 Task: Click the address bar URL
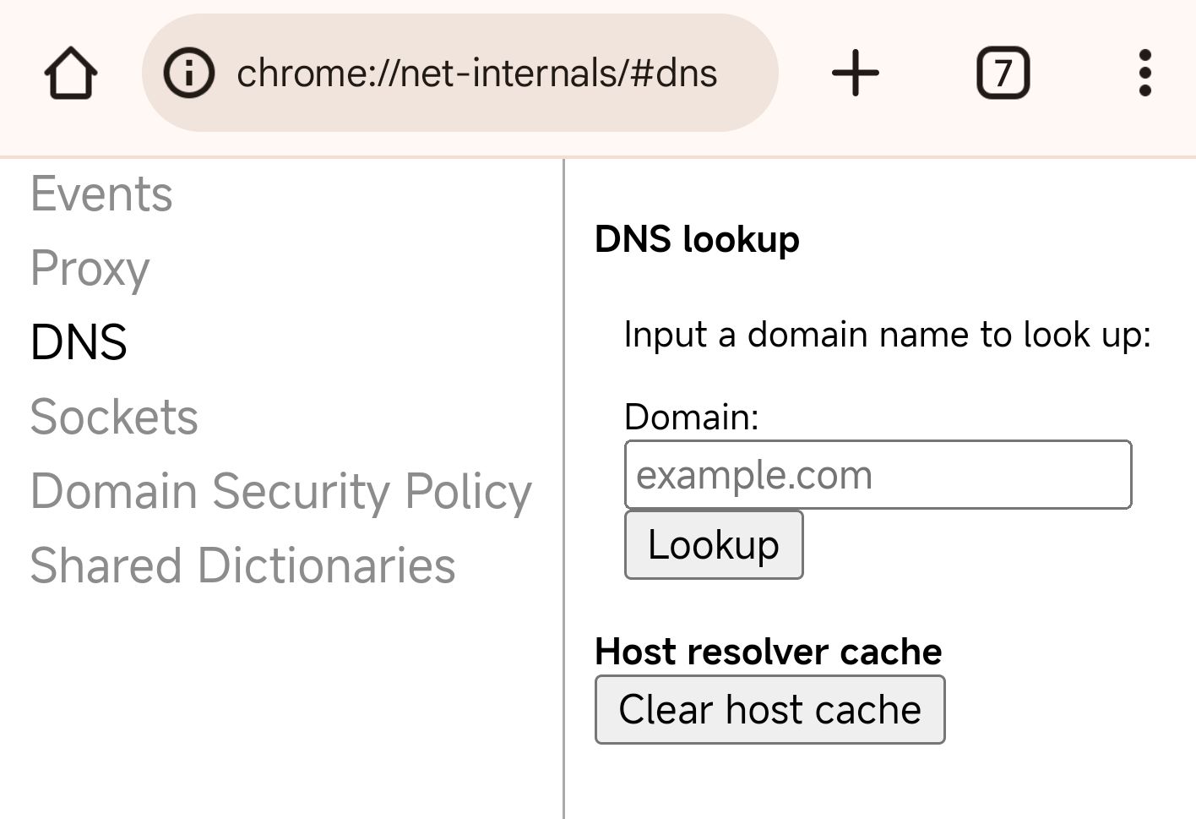[x=477, y=73]
